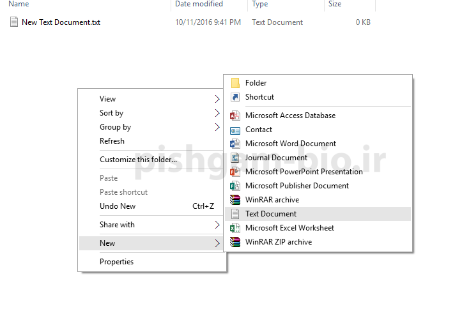Expand the View submenu arrow
Screen dimensions: 462x325
coord(217,99)
